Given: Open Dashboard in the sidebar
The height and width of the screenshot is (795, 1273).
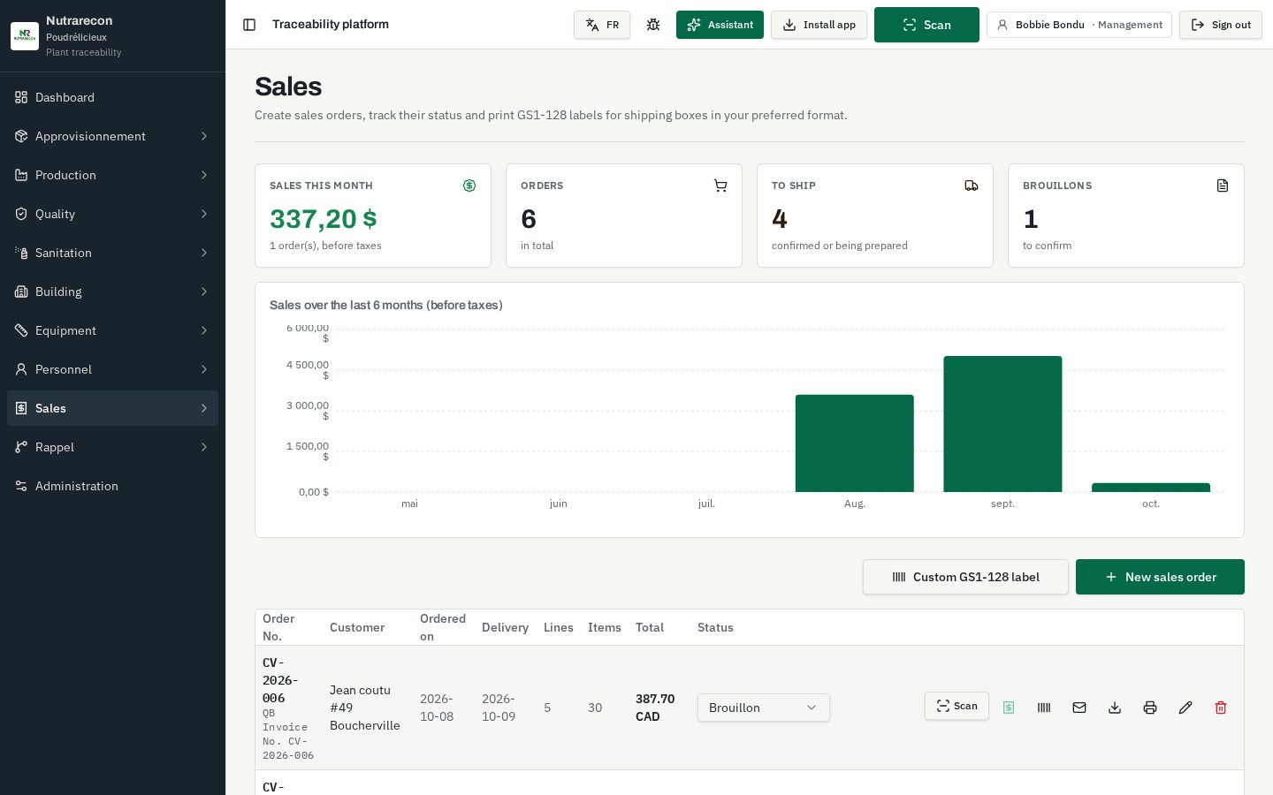Looking at the screenshot, I should (112, 97).
